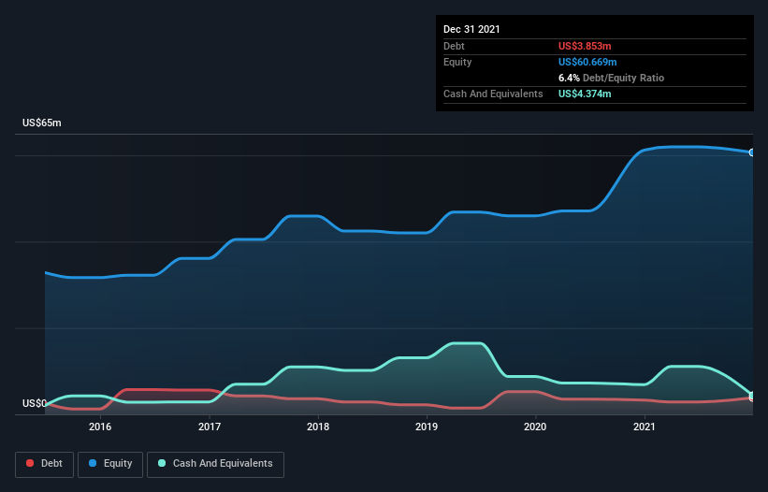This screenshot has height=492, width=768.
Task: Click the Debt label in tooltip
Action: [x=454, y=46]
